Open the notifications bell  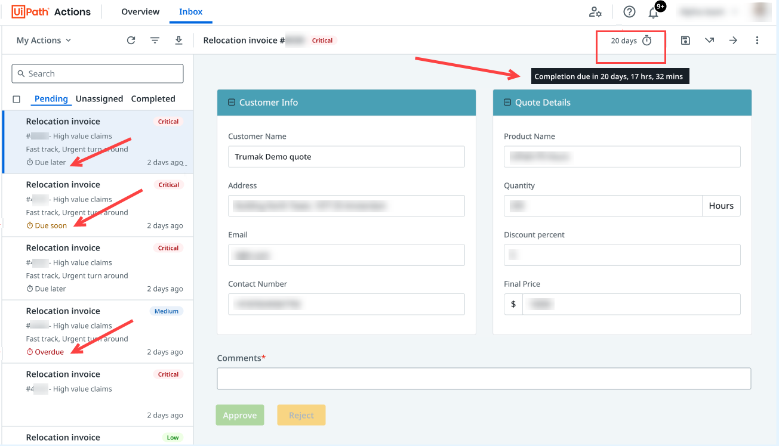pyautogui.click(x=654, y=13)
